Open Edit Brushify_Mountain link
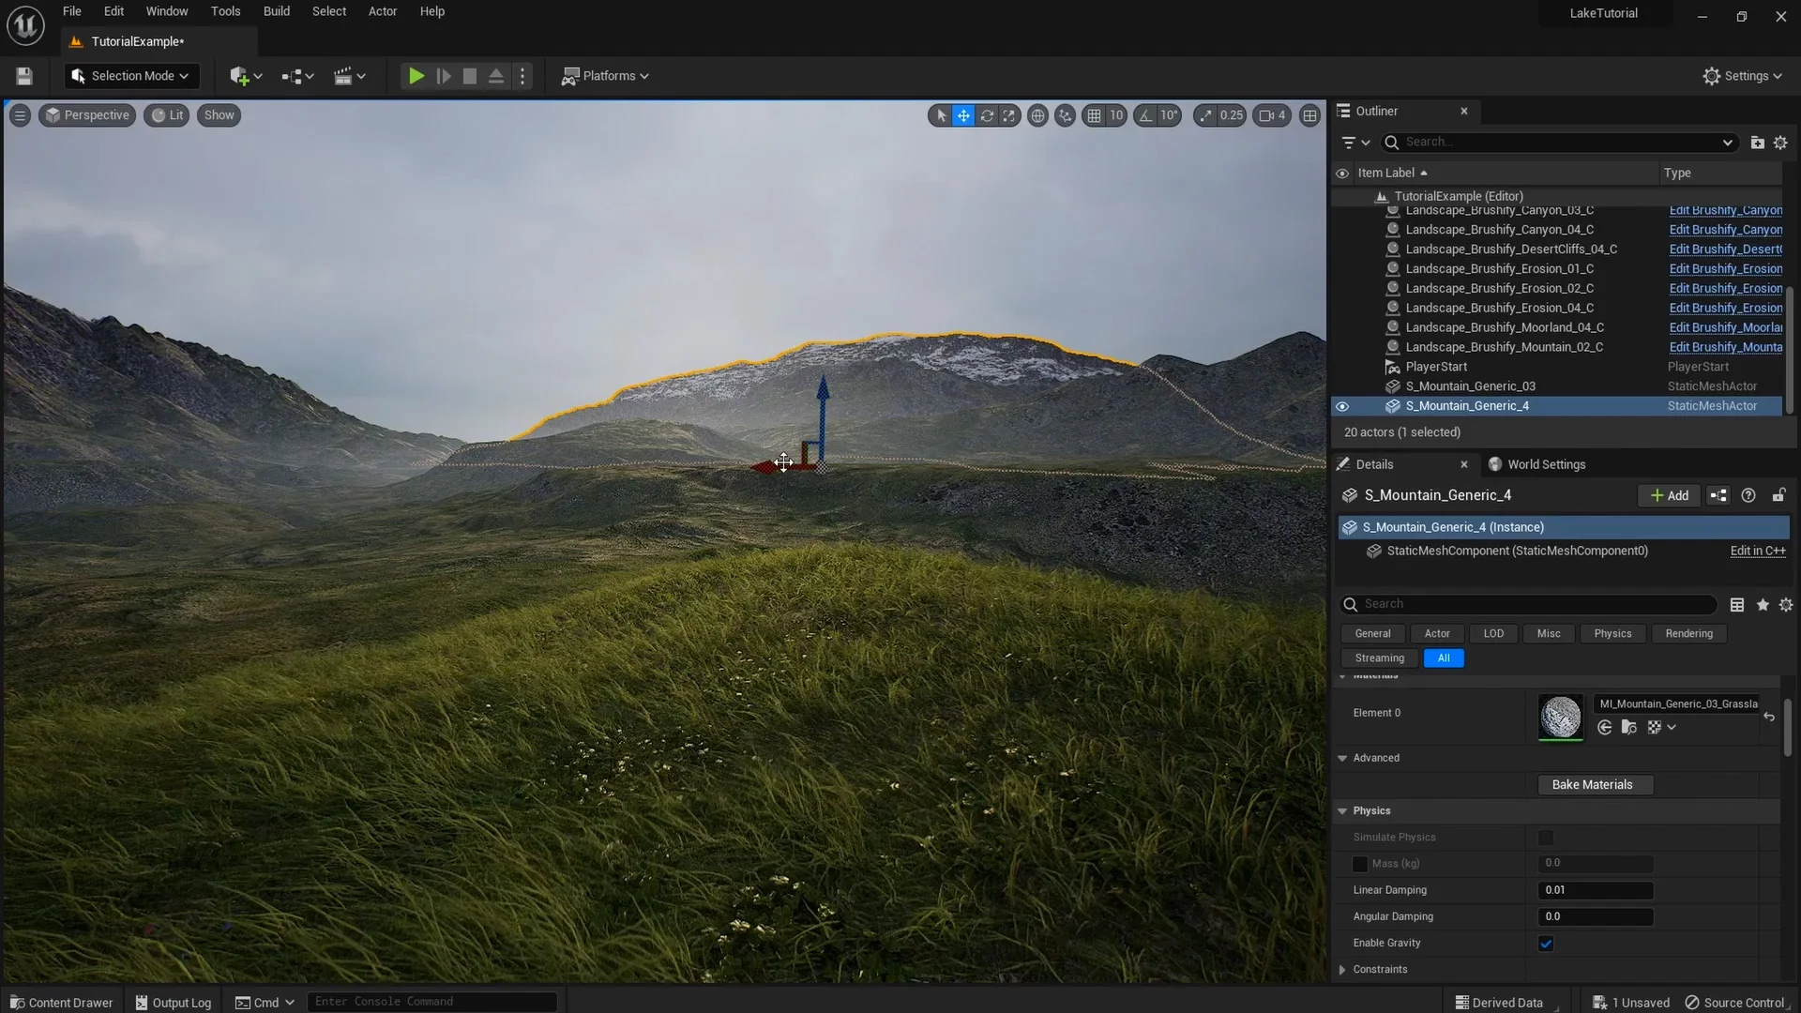The width and height of the screenshot is (1801, 1013). [x=1725, y=347]
